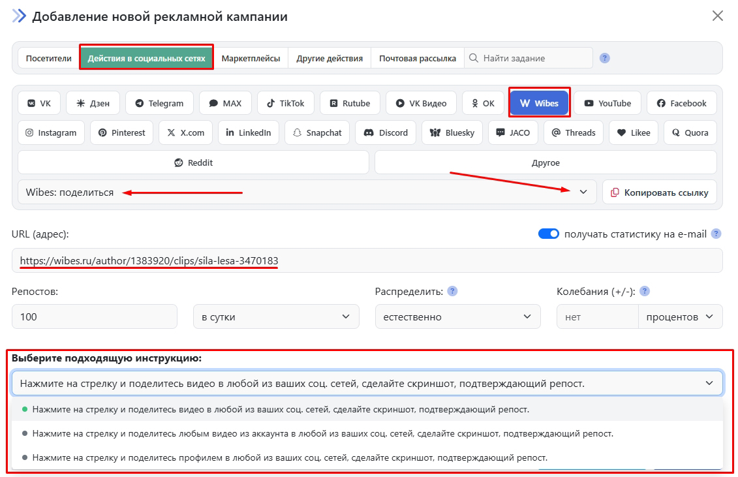Image resolution: width=738 pixels, height=477 pixels.
Task: Click the Копировать ссылку button
Action: (659, 192)
